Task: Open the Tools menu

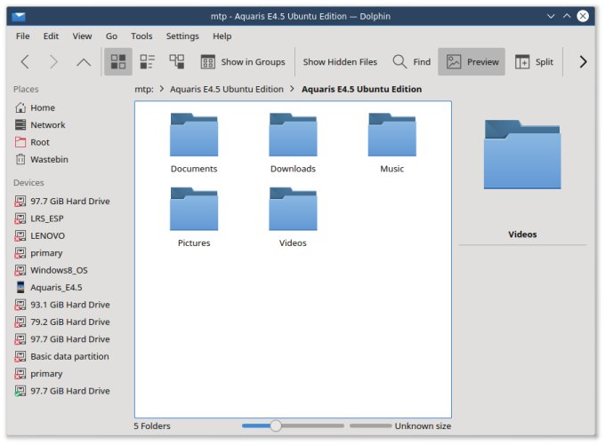Action: click(141, 36)
